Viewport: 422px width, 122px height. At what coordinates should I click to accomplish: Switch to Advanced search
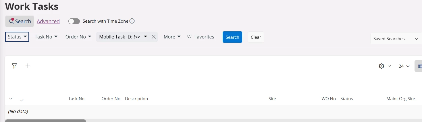click(48, 21)
